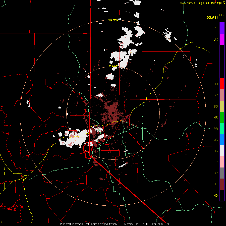226x226 pixels.
Task: Click the 'HA' legend label
Action: [x=215, y=84]
